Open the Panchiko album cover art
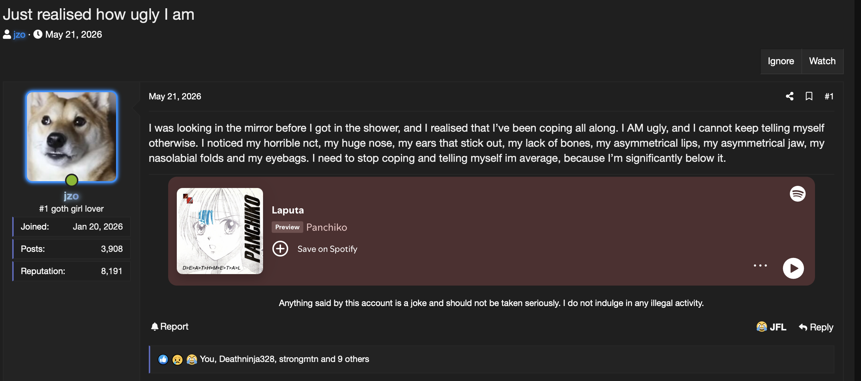The height and width of the screenshot is (381, 861). 220,231
